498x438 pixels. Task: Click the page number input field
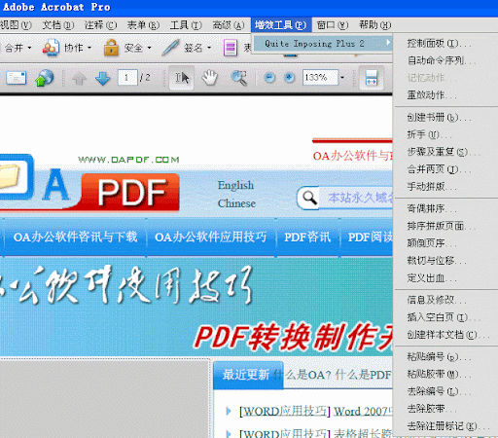[127, 78]
